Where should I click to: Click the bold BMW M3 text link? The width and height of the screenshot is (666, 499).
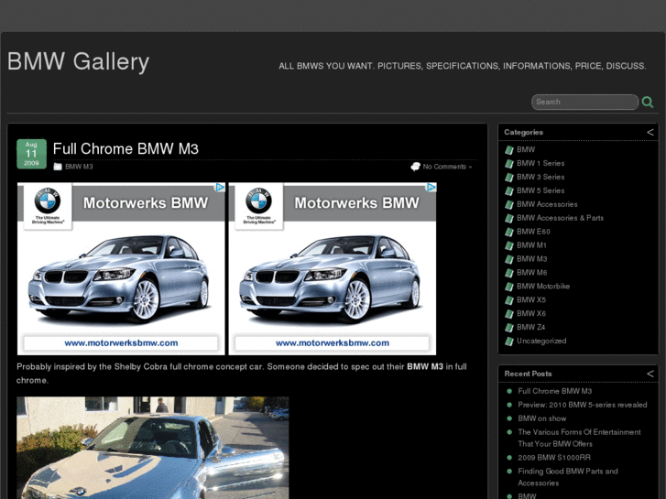pyautogui.click(x=425, y=366)
